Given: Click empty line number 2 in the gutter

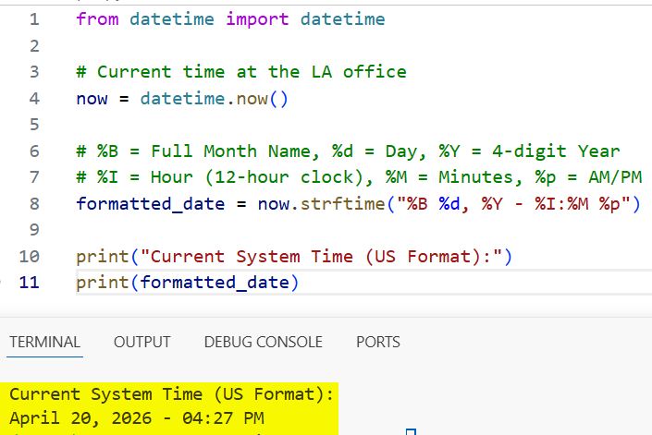Looking at the screenshot, I should pos(34,46).
